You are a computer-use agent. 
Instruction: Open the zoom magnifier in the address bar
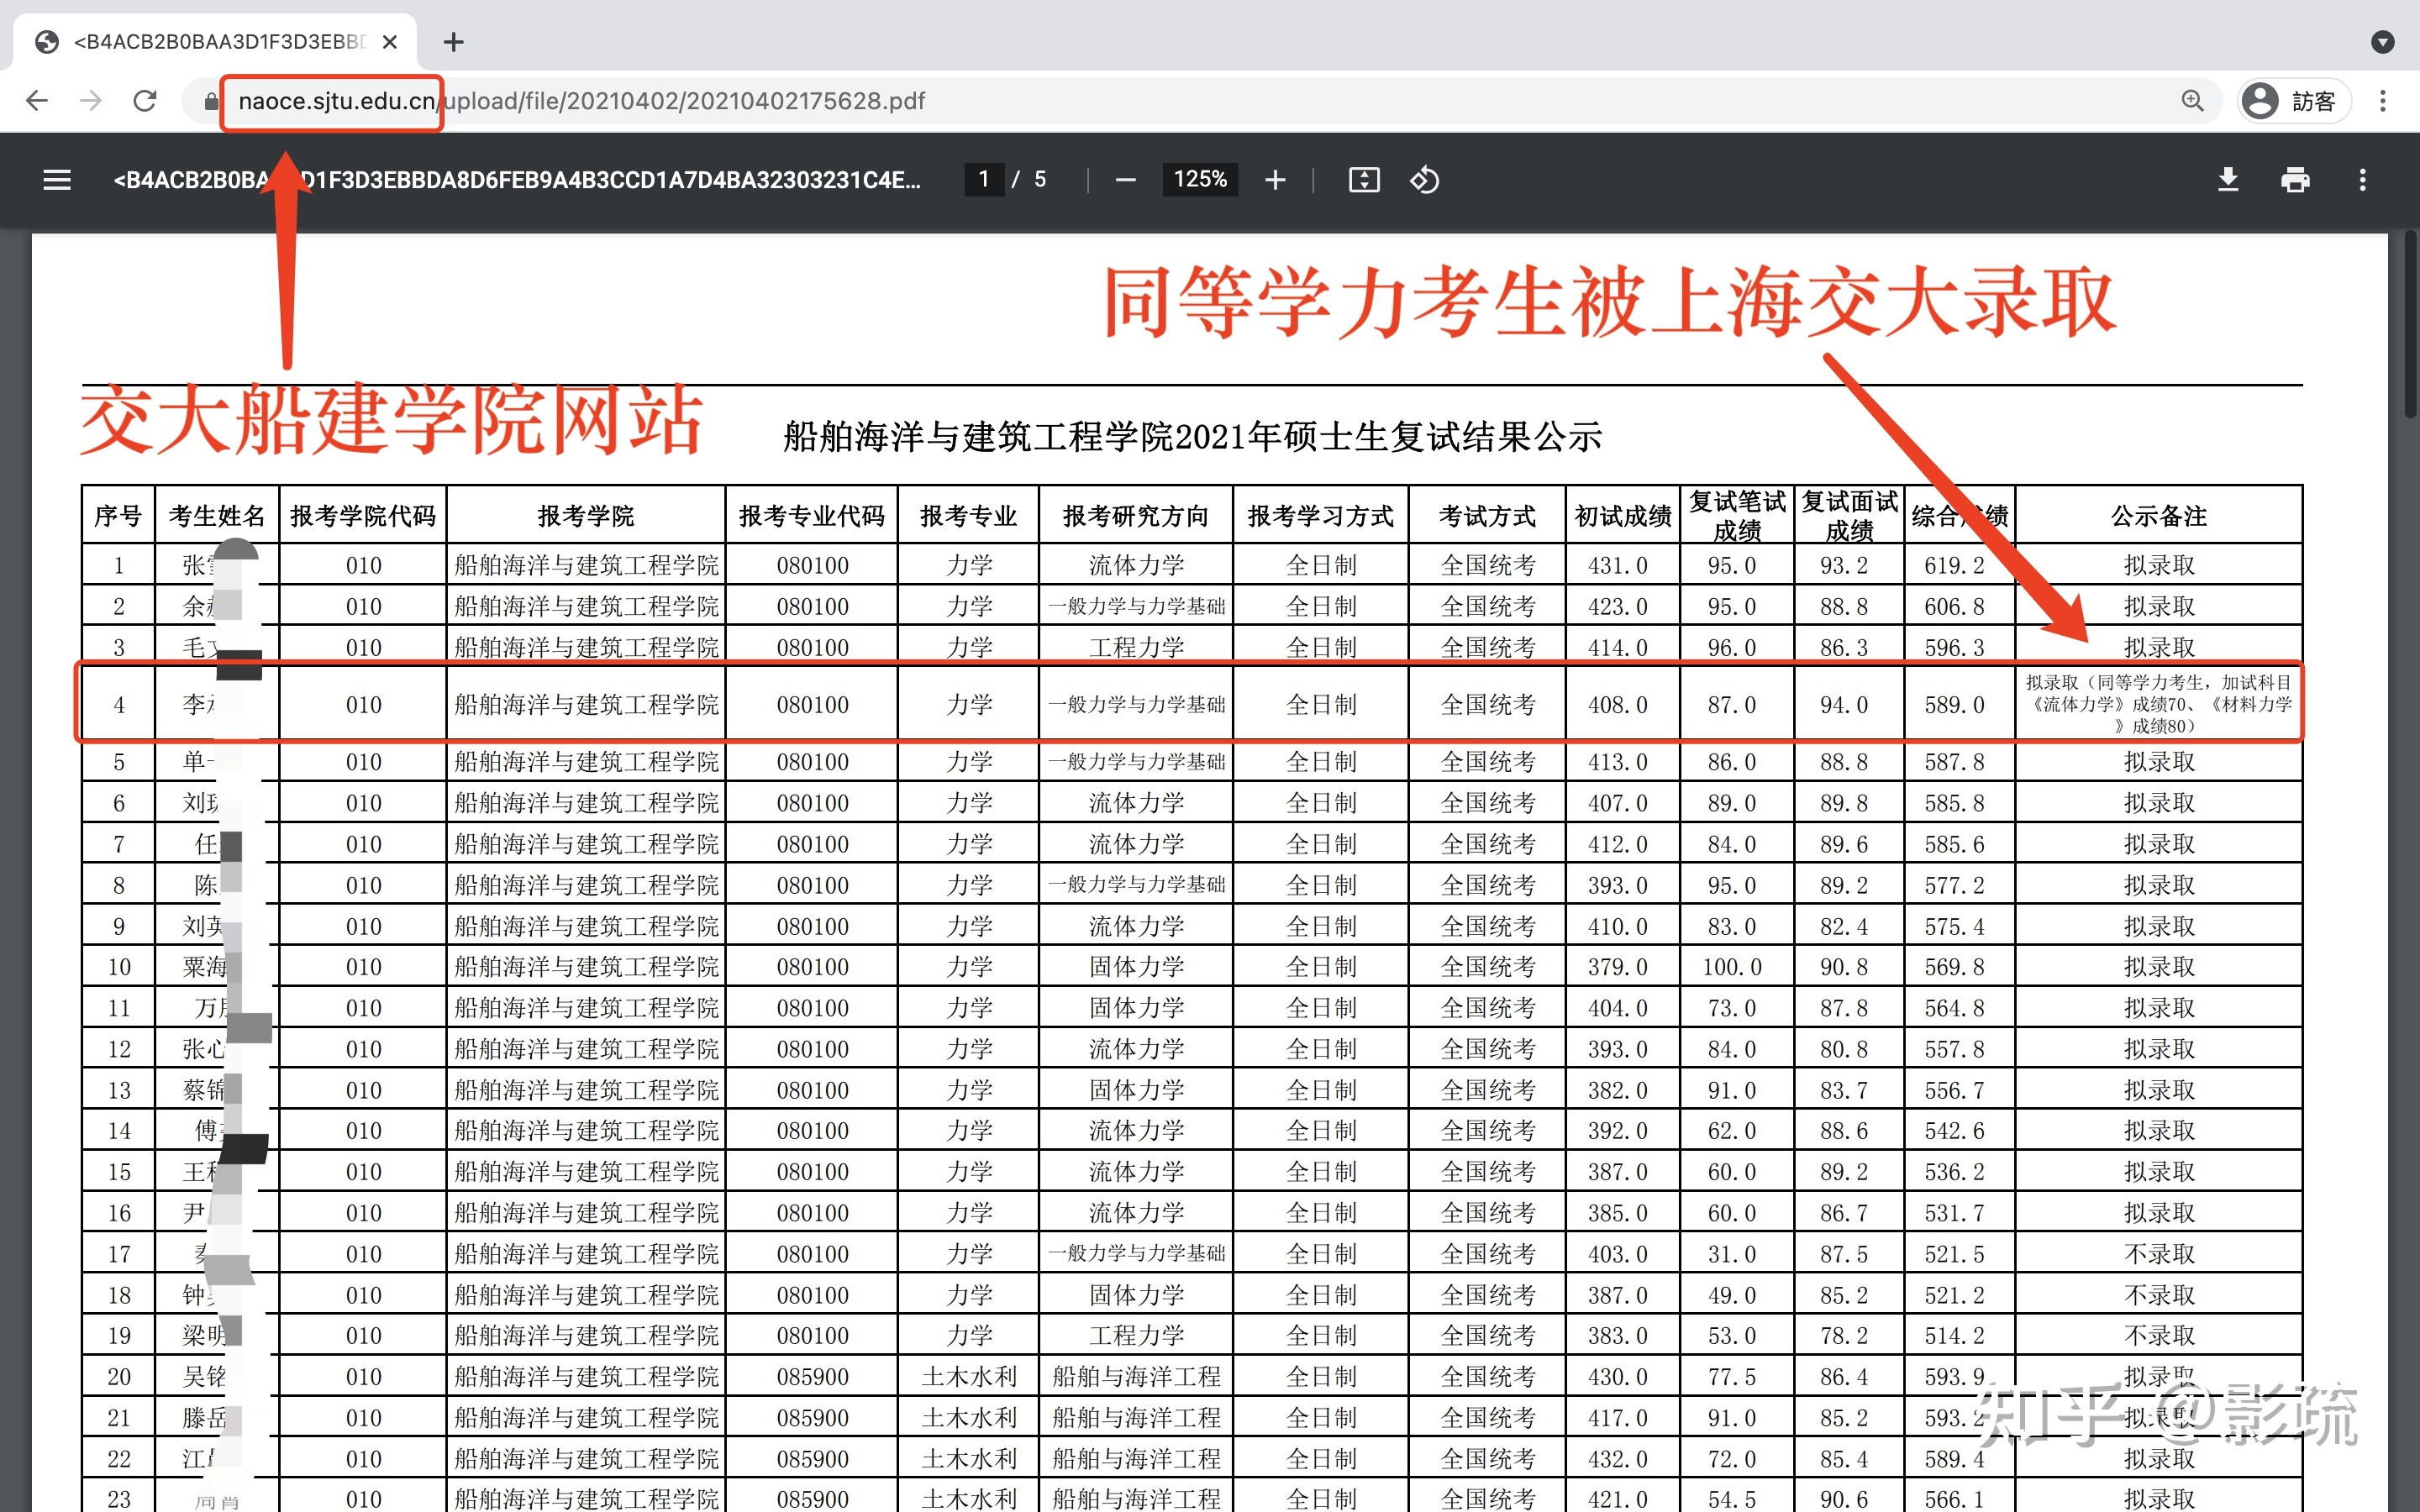[x=2192, y=101]
